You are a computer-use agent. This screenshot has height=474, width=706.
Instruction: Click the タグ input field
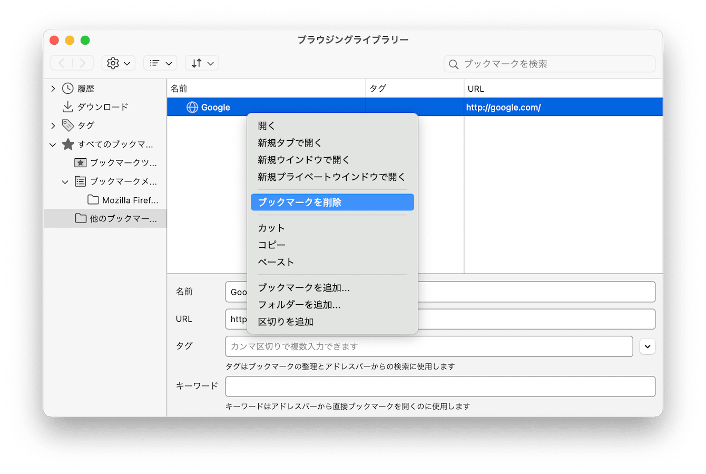click(429, 346)
